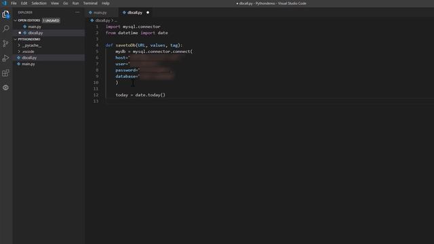Image resolution: width=434 pixels, height=244 pixels.
Task: Click the VS Code logo in title bar
Action: [4, 3]
